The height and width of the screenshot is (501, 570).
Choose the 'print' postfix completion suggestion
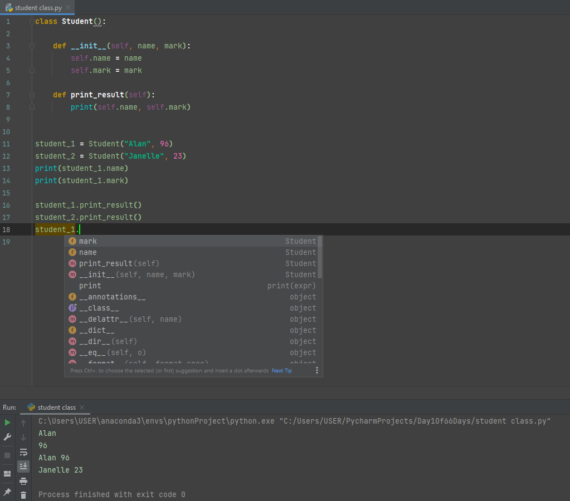tap(191, 286)
